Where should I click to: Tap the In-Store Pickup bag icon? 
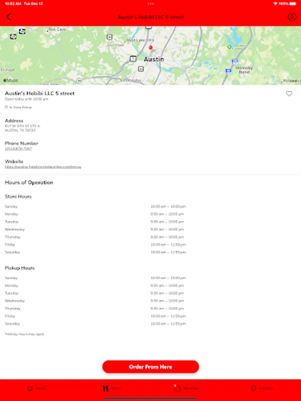tap(6, 107)
